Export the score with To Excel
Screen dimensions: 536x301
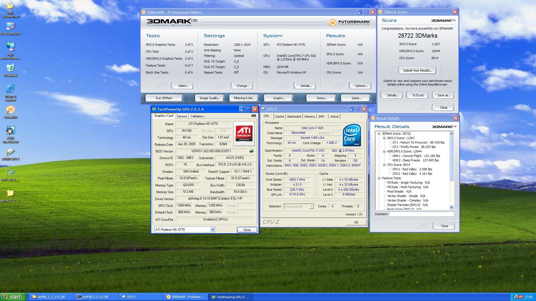(418, 95)
